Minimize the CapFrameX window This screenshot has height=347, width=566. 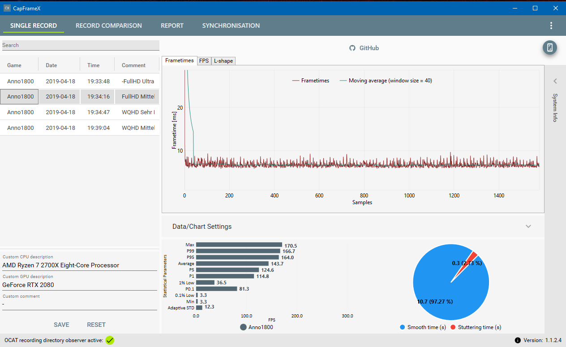tap(515, 8)
